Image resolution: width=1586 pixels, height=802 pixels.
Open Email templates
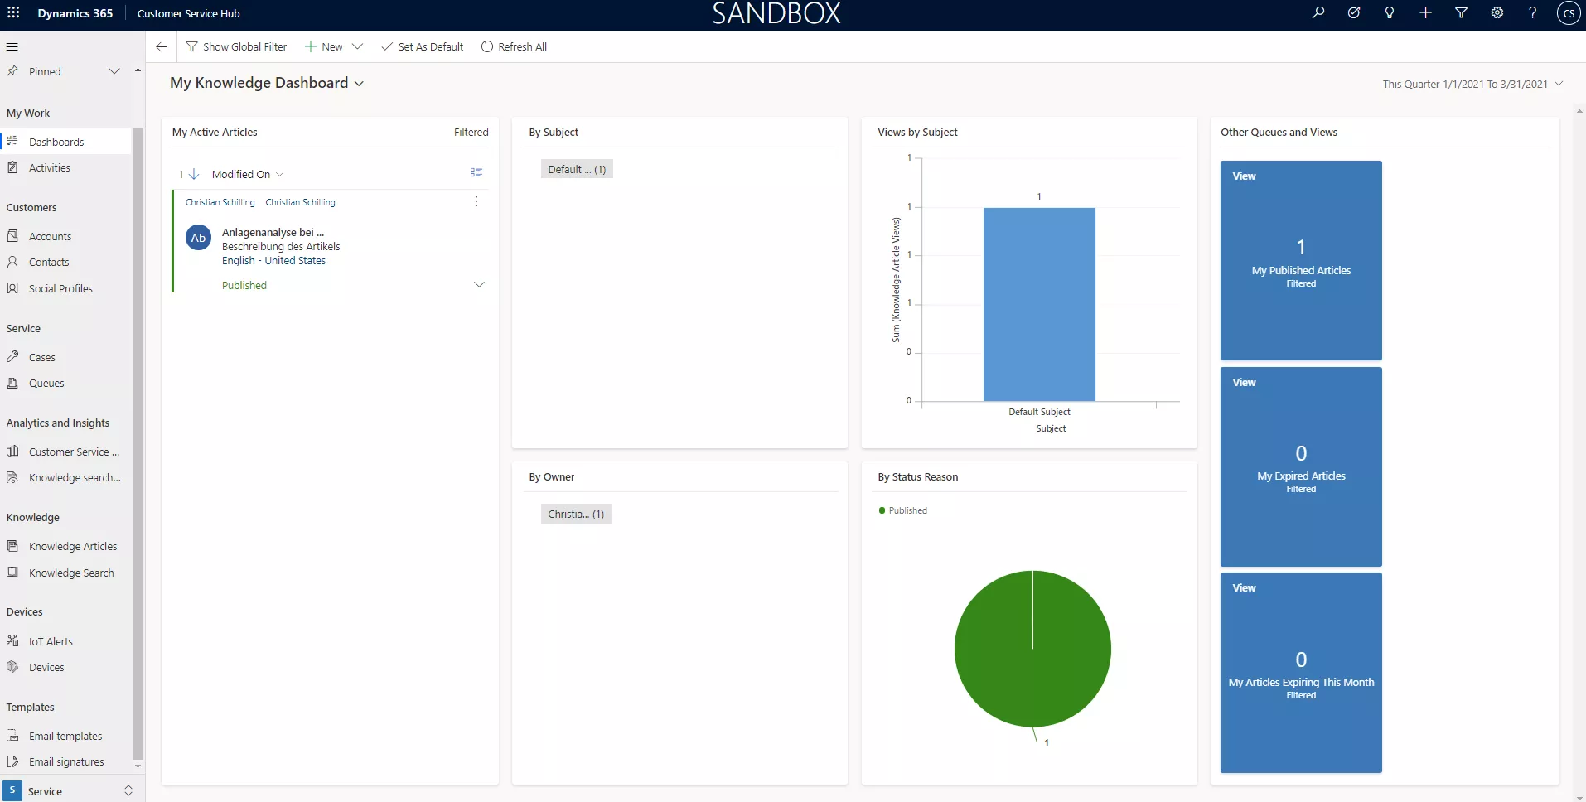(65, 735)
